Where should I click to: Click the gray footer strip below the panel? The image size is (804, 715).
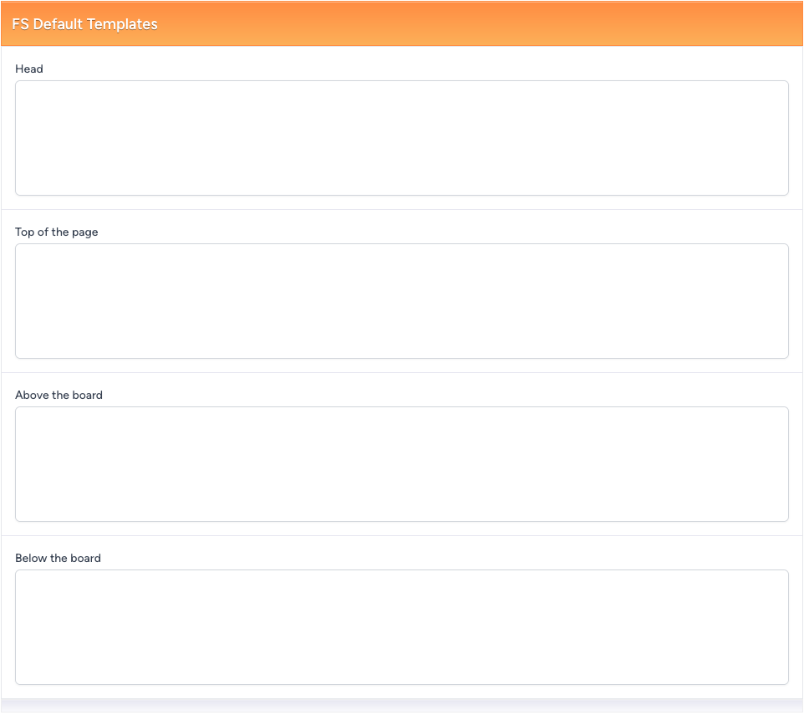click(x=401, y=707)
